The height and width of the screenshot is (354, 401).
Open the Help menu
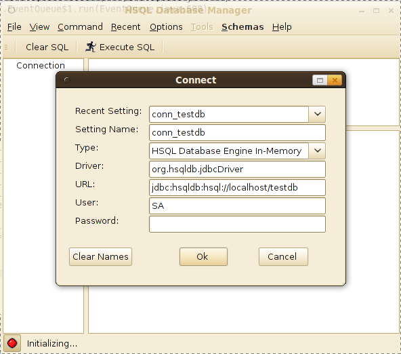[x=282, y=27]
